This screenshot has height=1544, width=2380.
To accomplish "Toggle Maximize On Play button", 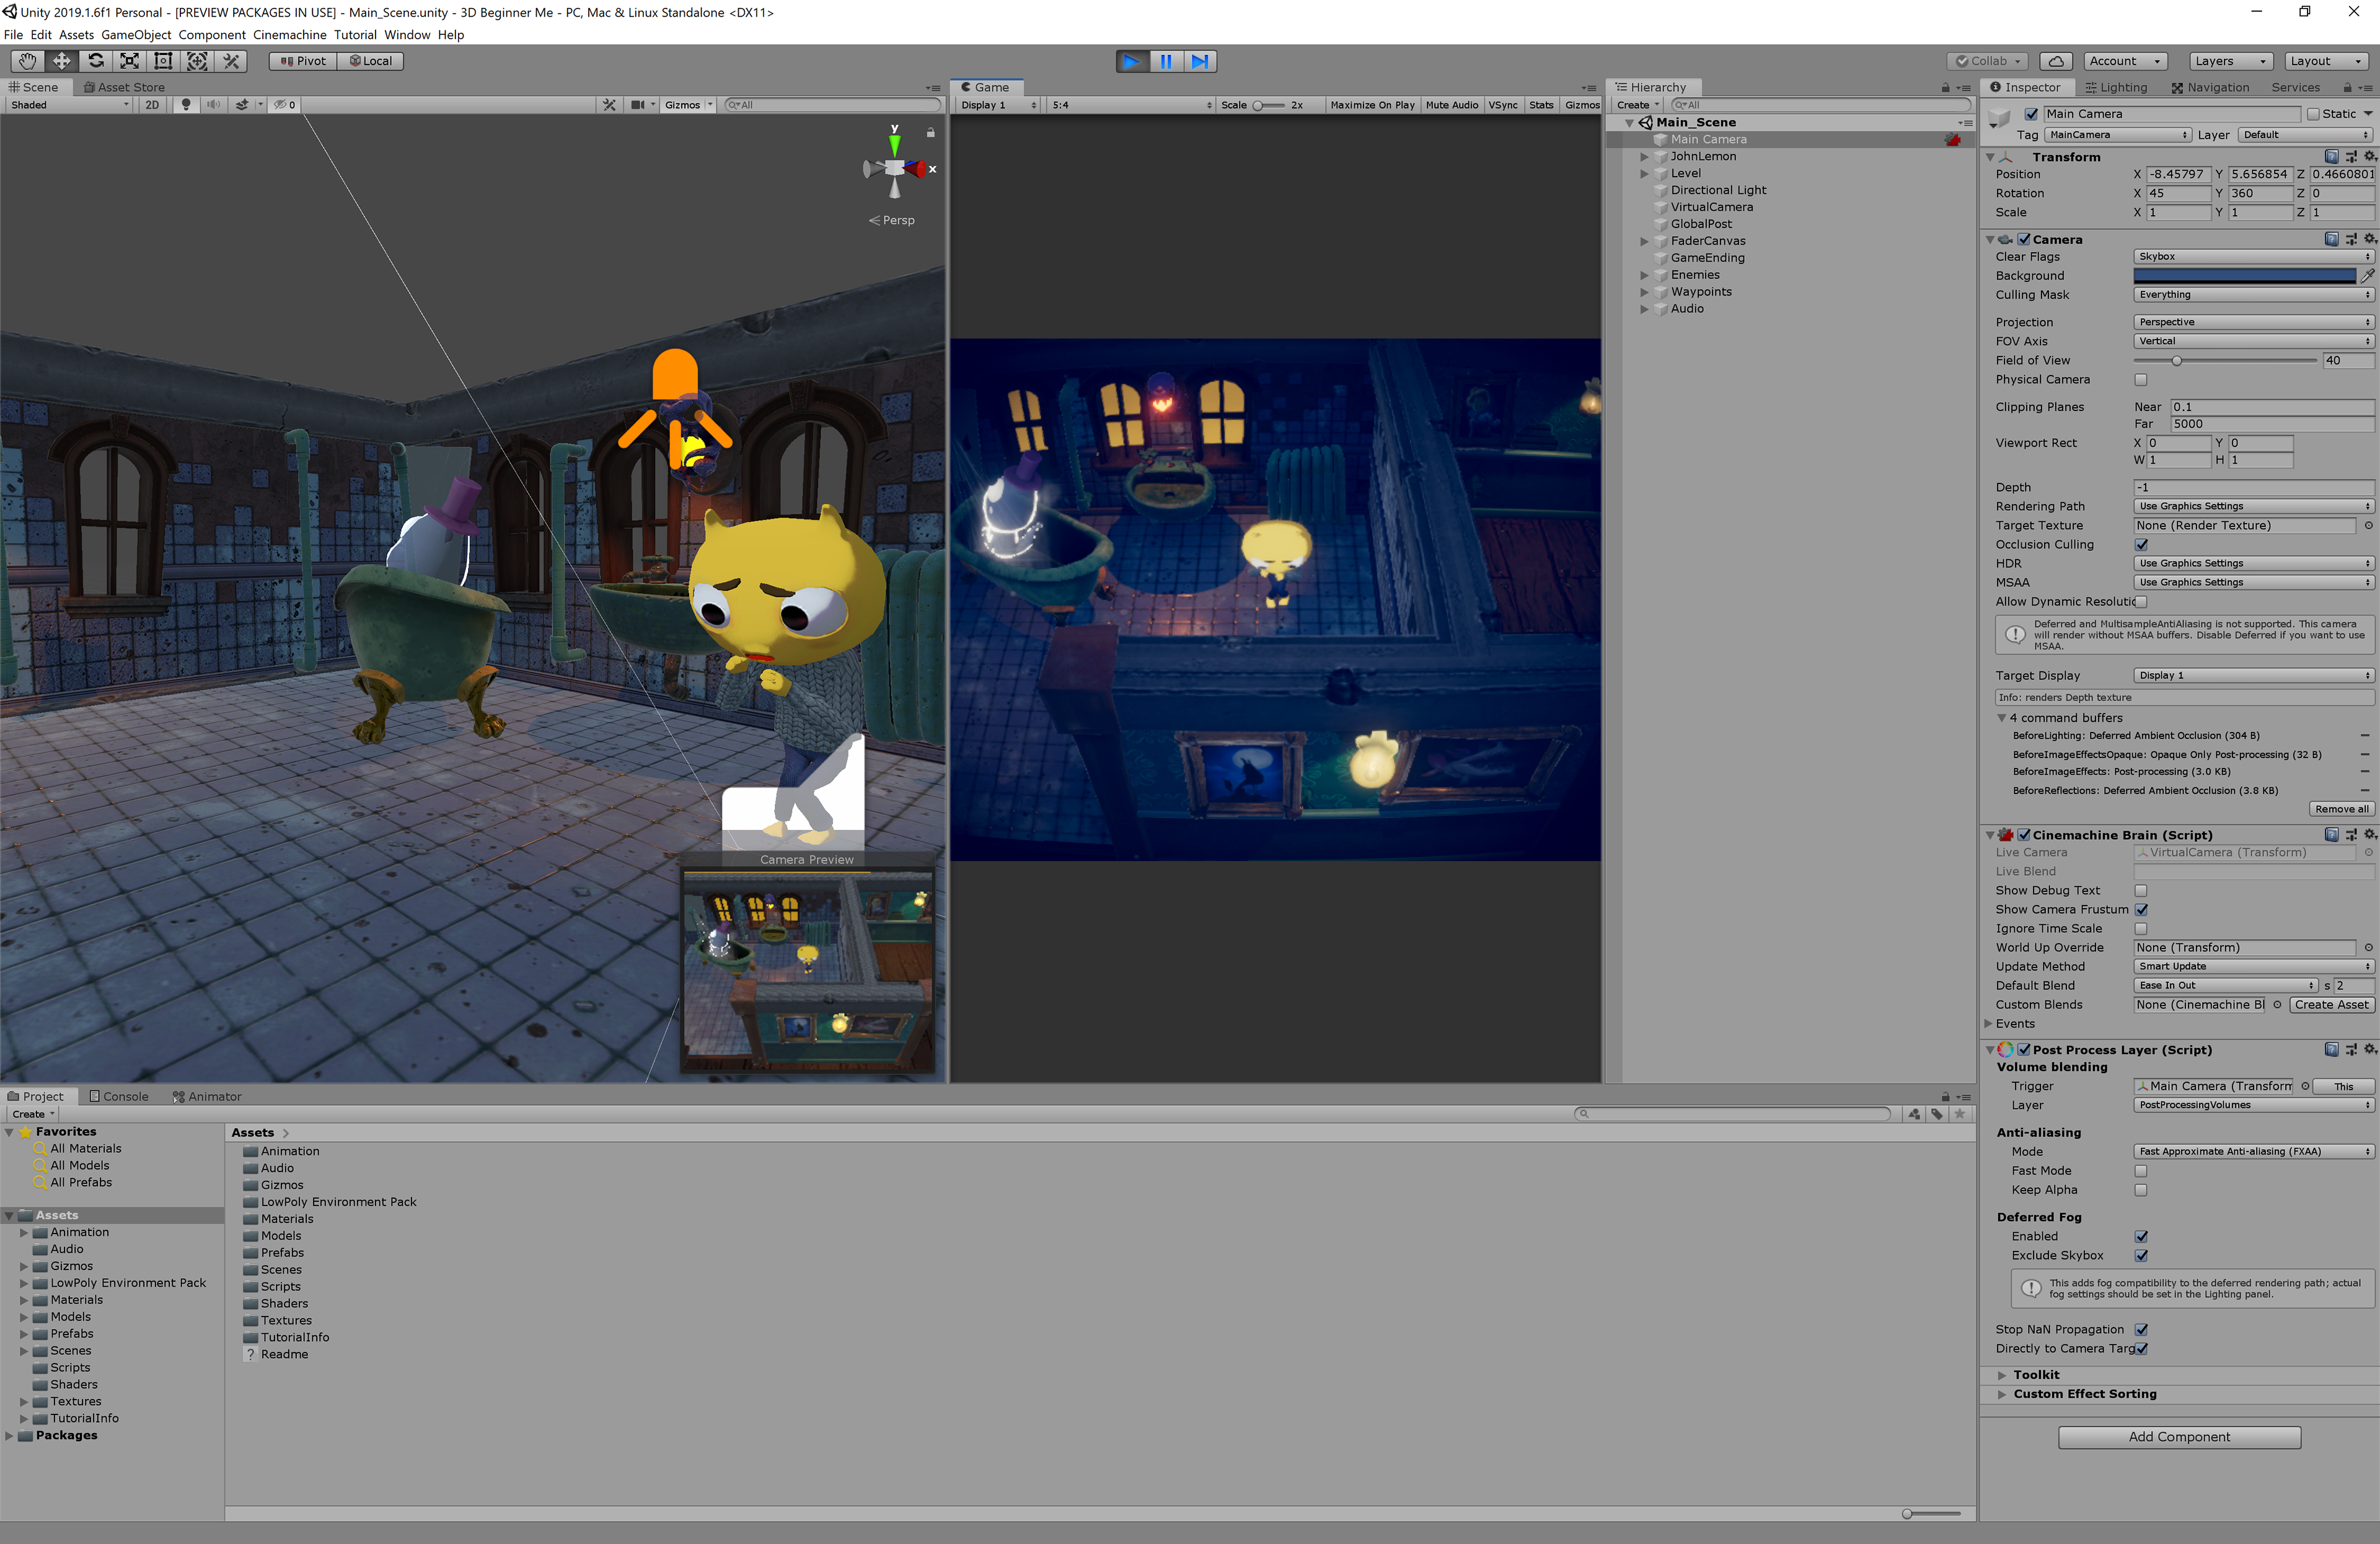I will point(1372,105).
